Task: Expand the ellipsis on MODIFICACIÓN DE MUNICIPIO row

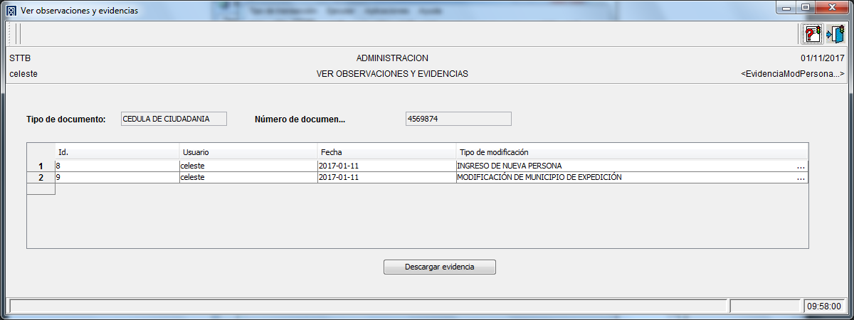Action: click(x=801, y=178)
